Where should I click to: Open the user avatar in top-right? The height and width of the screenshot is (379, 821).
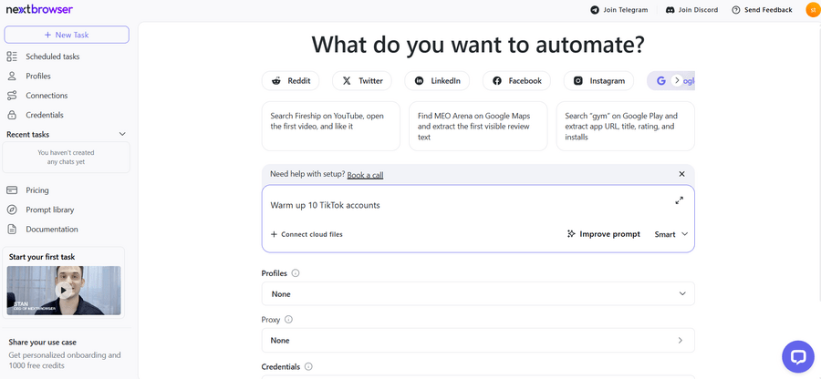(812, 10)
